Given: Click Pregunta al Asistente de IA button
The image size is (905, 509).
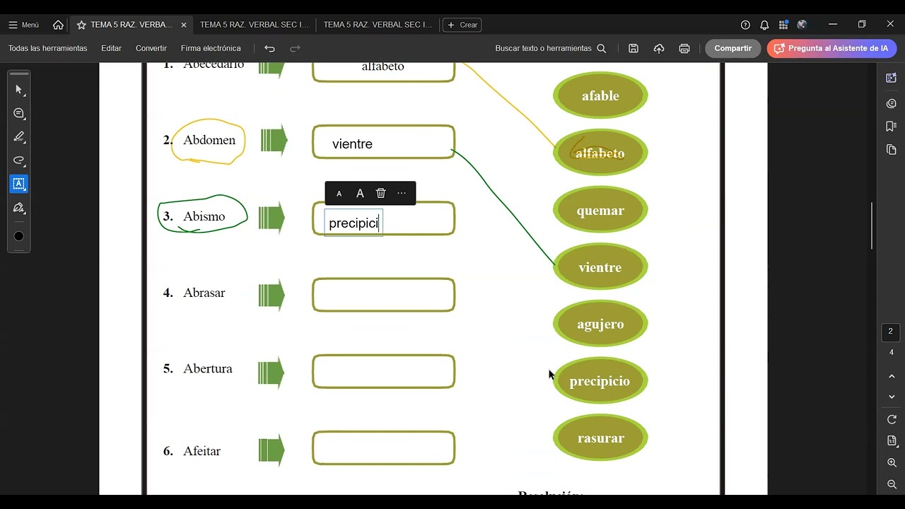Looking at the screenshot, I should tap(831, 48).
